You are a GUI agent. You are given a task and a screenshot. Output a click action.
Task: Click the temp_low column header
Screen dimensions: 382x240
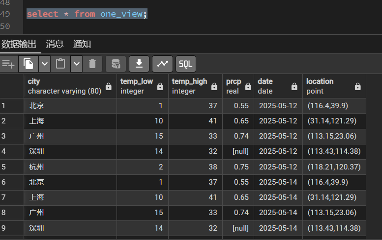click(143, 86)
